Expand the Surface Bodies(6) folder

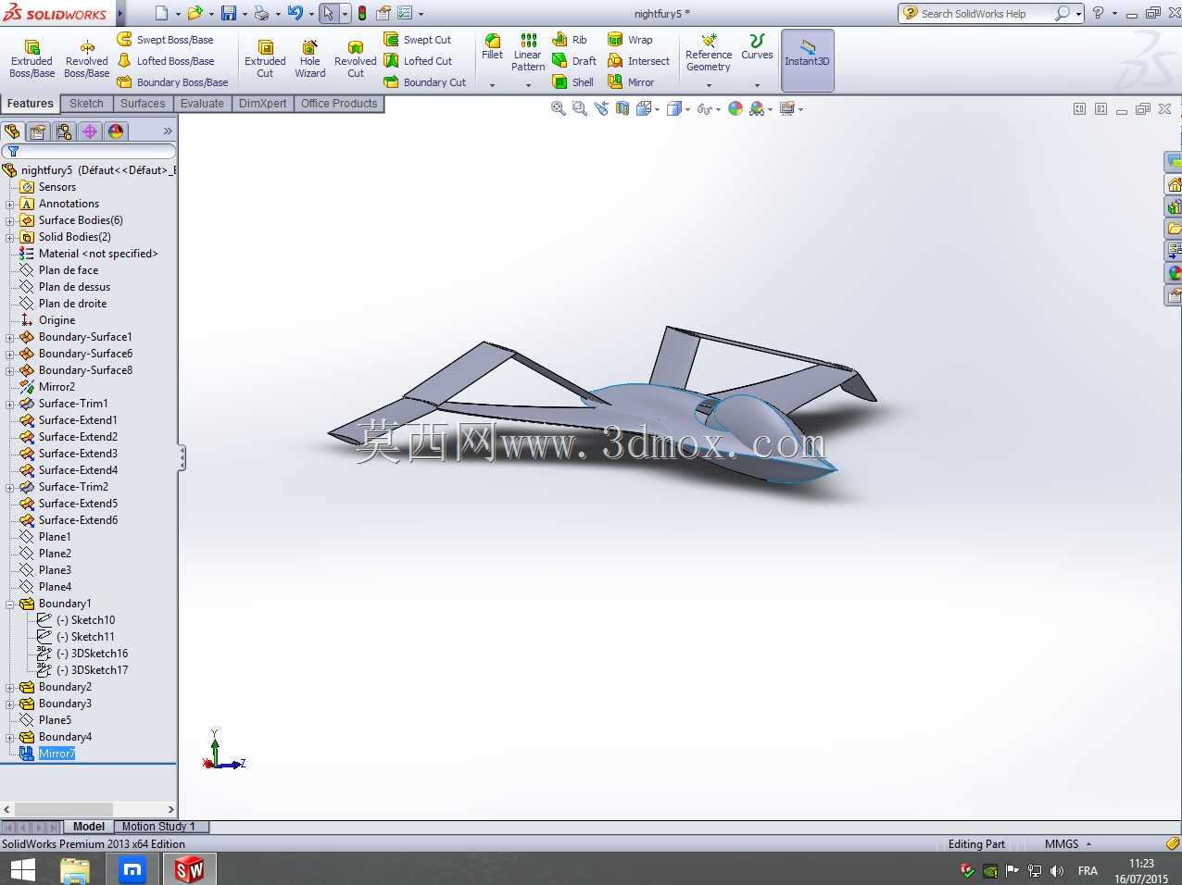10,220
